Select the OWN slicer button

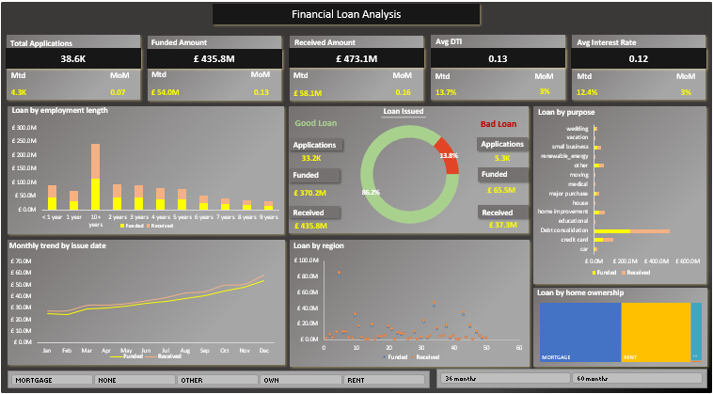pos(301,380)
